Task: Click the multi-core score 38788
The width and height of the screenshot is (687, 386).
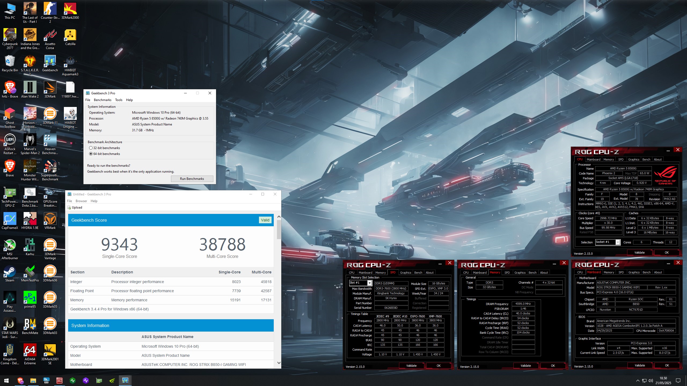Action: 222,244
